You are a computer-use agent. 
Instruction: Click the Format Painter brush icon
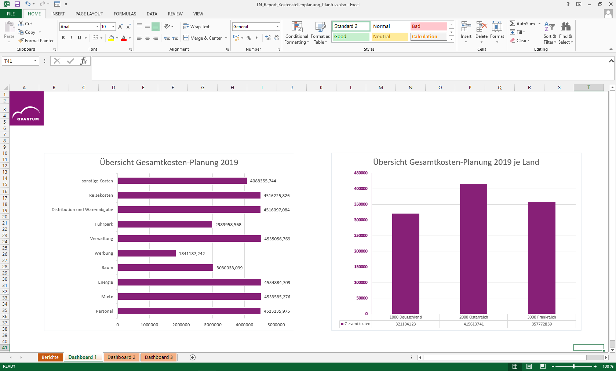click(21, 40)
